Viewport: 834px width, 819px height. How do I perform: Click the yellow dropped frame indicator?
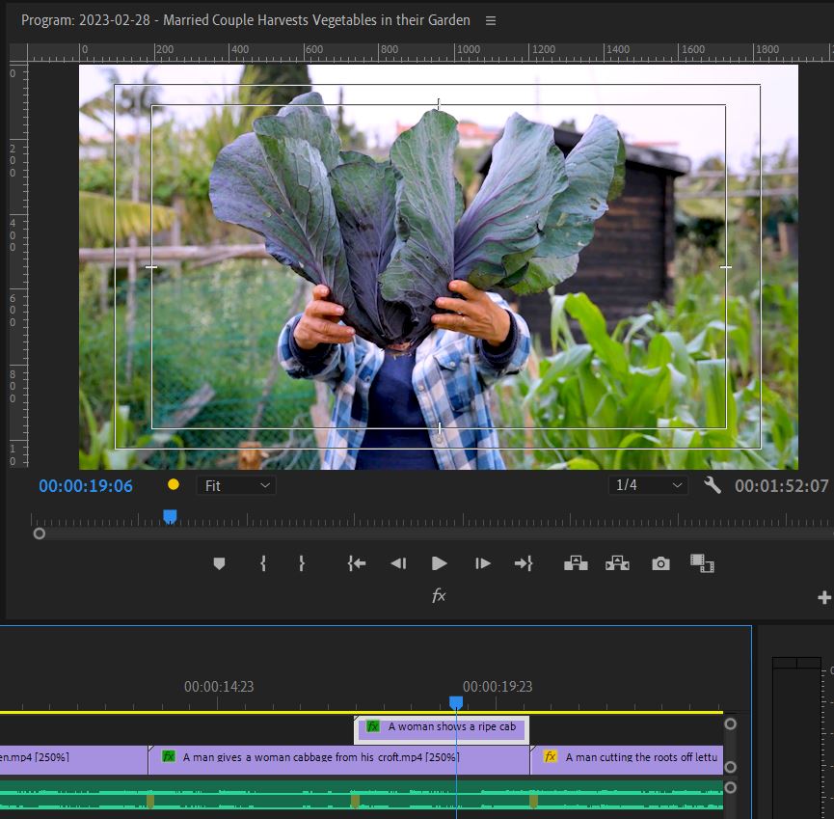pyautogui.click(x=174, y=485)
